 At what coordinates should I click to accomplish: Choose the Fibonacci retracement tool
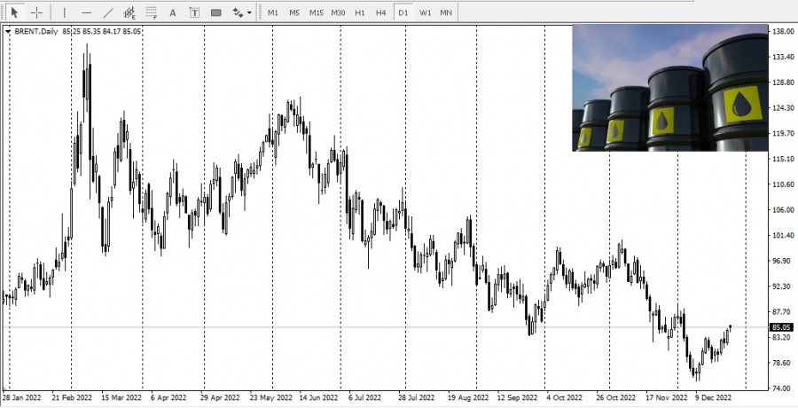pos(151,12)
